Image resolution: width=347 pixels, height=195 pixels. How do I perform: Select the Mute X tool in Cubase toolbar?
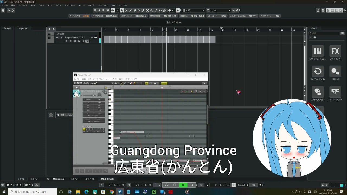pyautogui.click(x=147, y=11)
